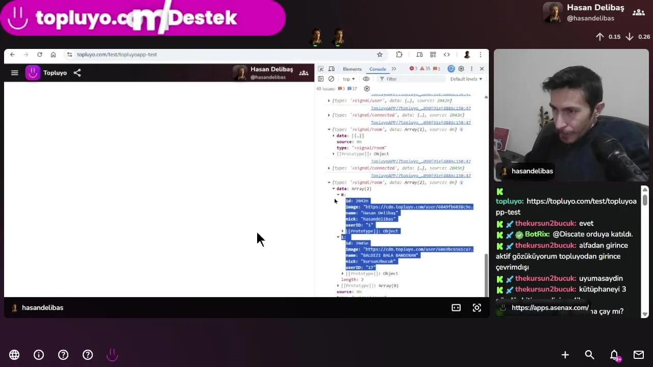Open browser extensions puzzle icon
The height and width of the screenshot is (367, 653).
pos(399,55)
